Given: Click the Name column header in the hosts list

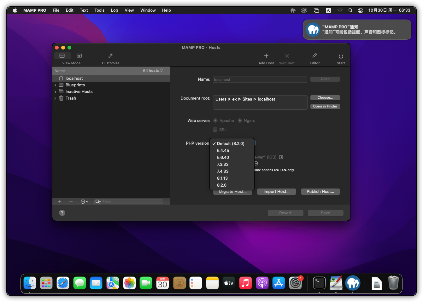Looking at the screenshot, I should tap(60, 71).
